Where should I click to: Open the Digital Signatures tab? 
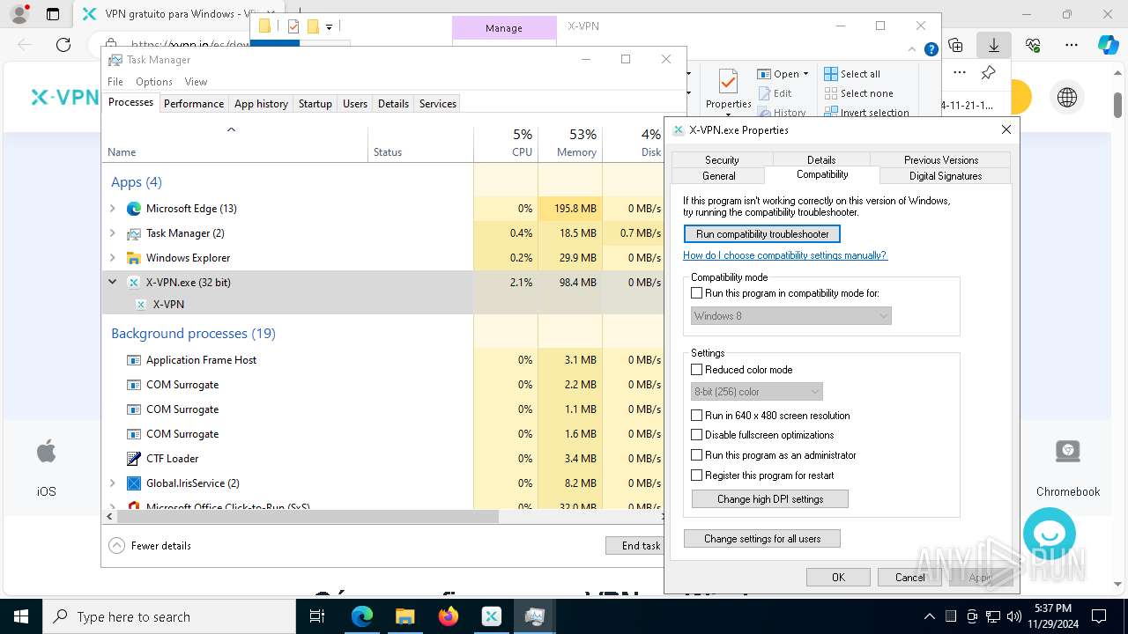pos(946,176)
